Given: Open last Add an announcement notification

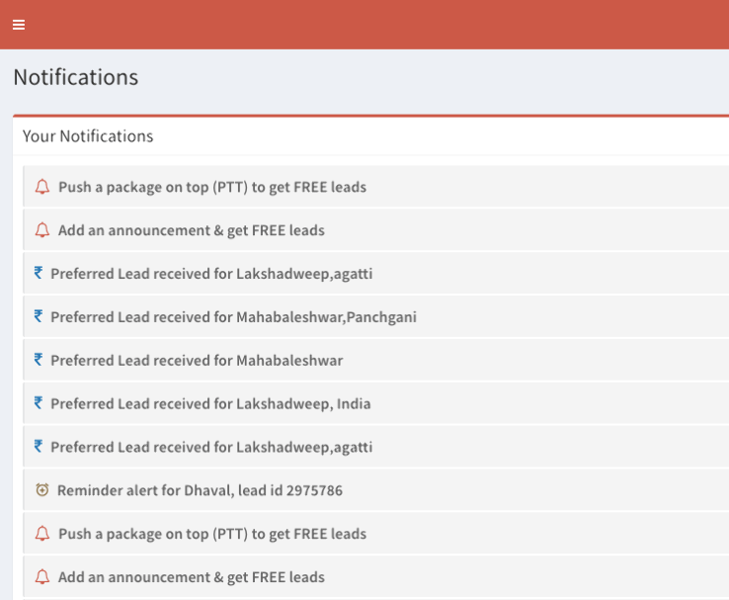Looking at the screenshot, I should 376,576.
